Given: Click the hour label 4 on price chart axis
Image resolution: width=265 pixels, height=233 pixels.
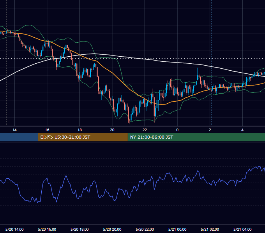Looking at the screenshot, I should [242, 130].
